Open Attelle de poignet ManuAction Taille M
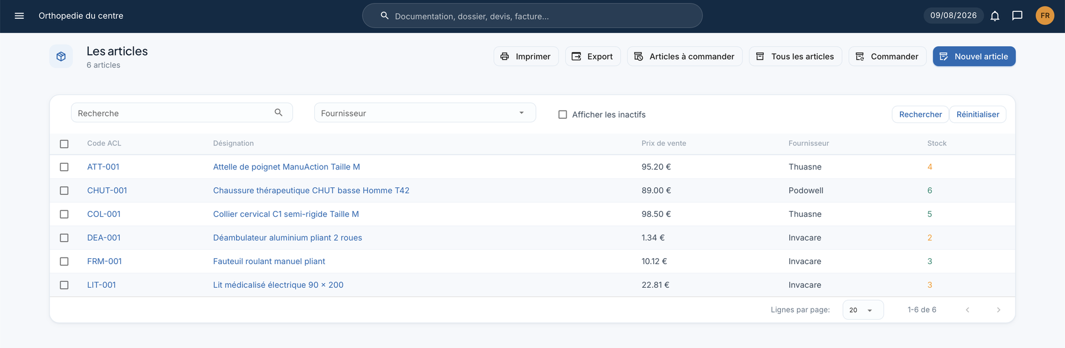Image resolution: width=1065 pixels, height=348 pixels. tap(286, 167)
